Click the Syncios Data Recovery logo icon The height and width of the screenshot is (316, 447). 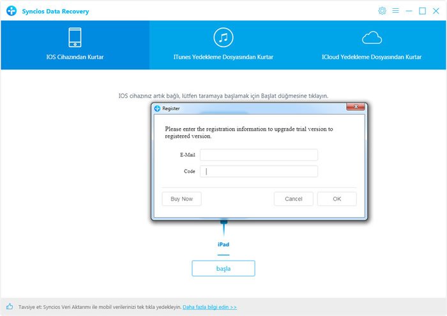point(11,11)
